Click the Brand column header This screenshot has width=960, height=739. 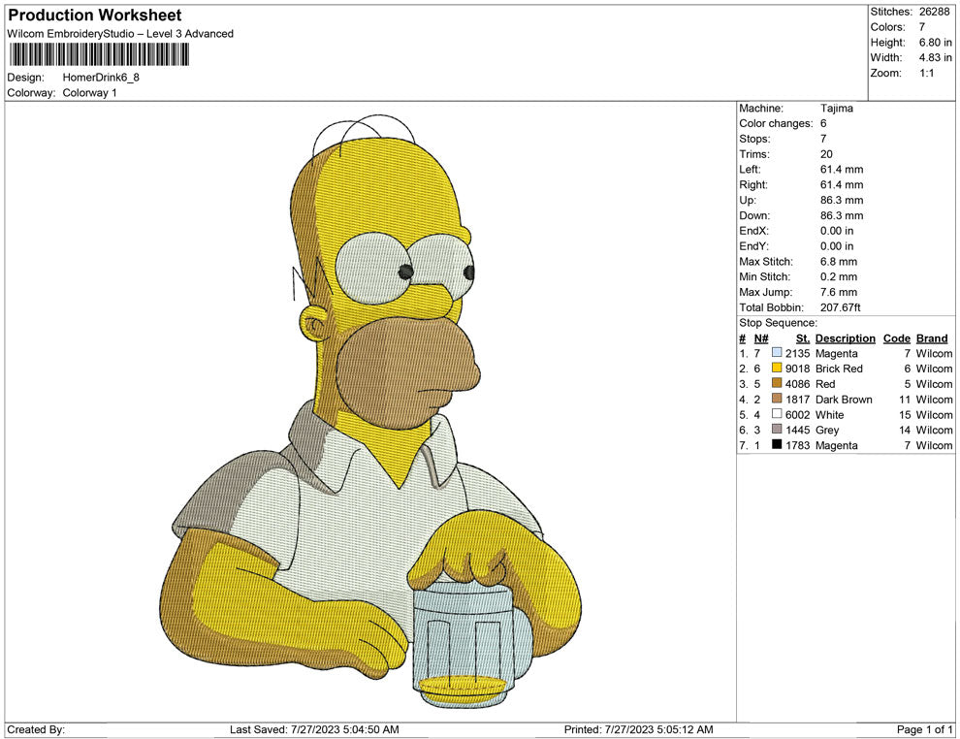(x=931, y=337)
